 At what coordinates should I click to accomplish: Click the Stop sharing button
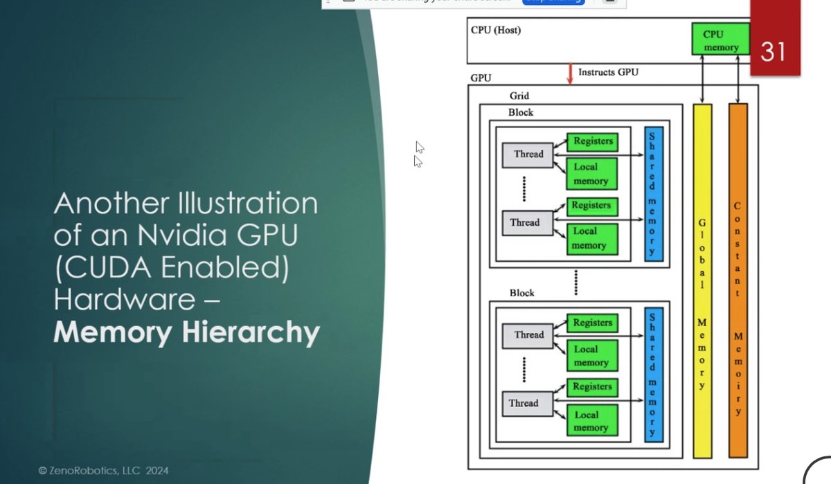click(x=553, y=2)
